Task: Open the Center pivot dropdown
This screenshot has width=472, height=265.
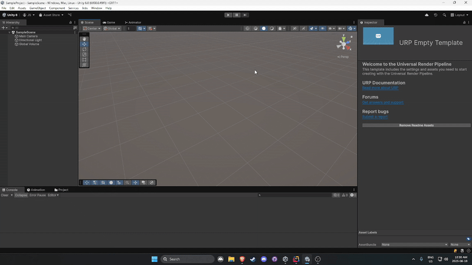Action: (92, 28)
